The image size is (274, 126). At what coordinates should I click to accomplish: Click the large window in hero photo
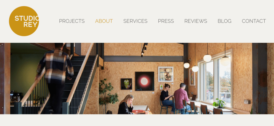point(215,78)
